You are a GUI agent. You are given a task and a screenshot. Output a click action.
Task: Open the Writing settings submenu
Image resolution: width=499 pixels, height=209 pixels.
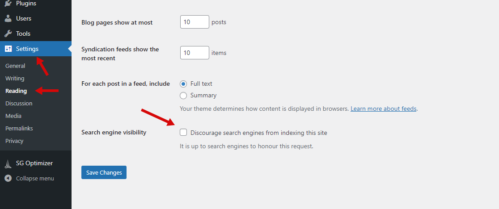tap(15, 78)
